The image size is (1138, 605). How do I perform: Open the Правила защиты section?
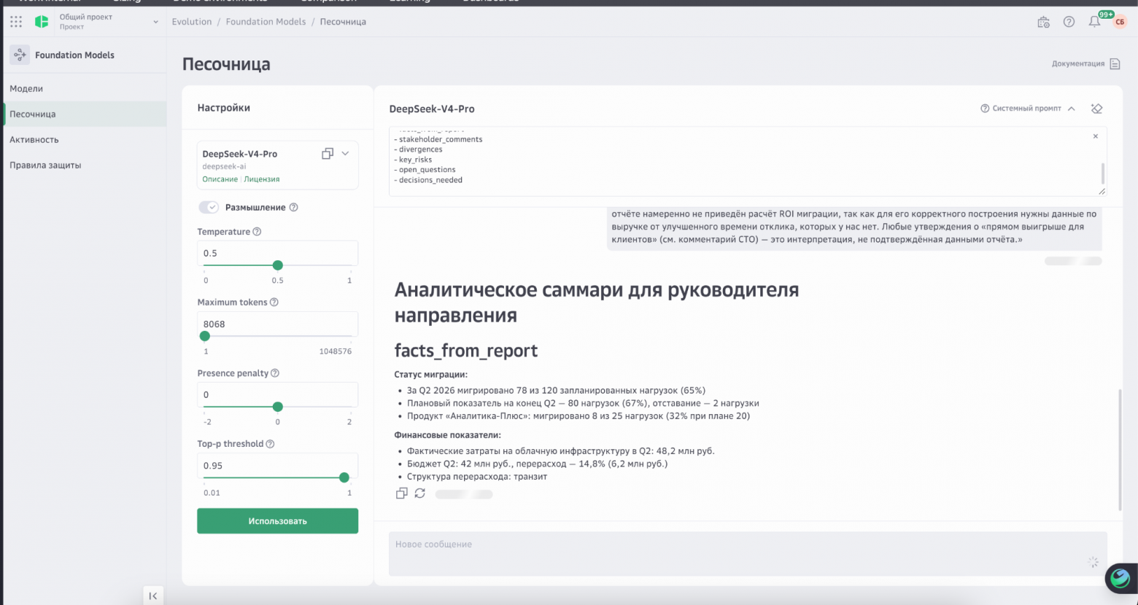[45, 165]
